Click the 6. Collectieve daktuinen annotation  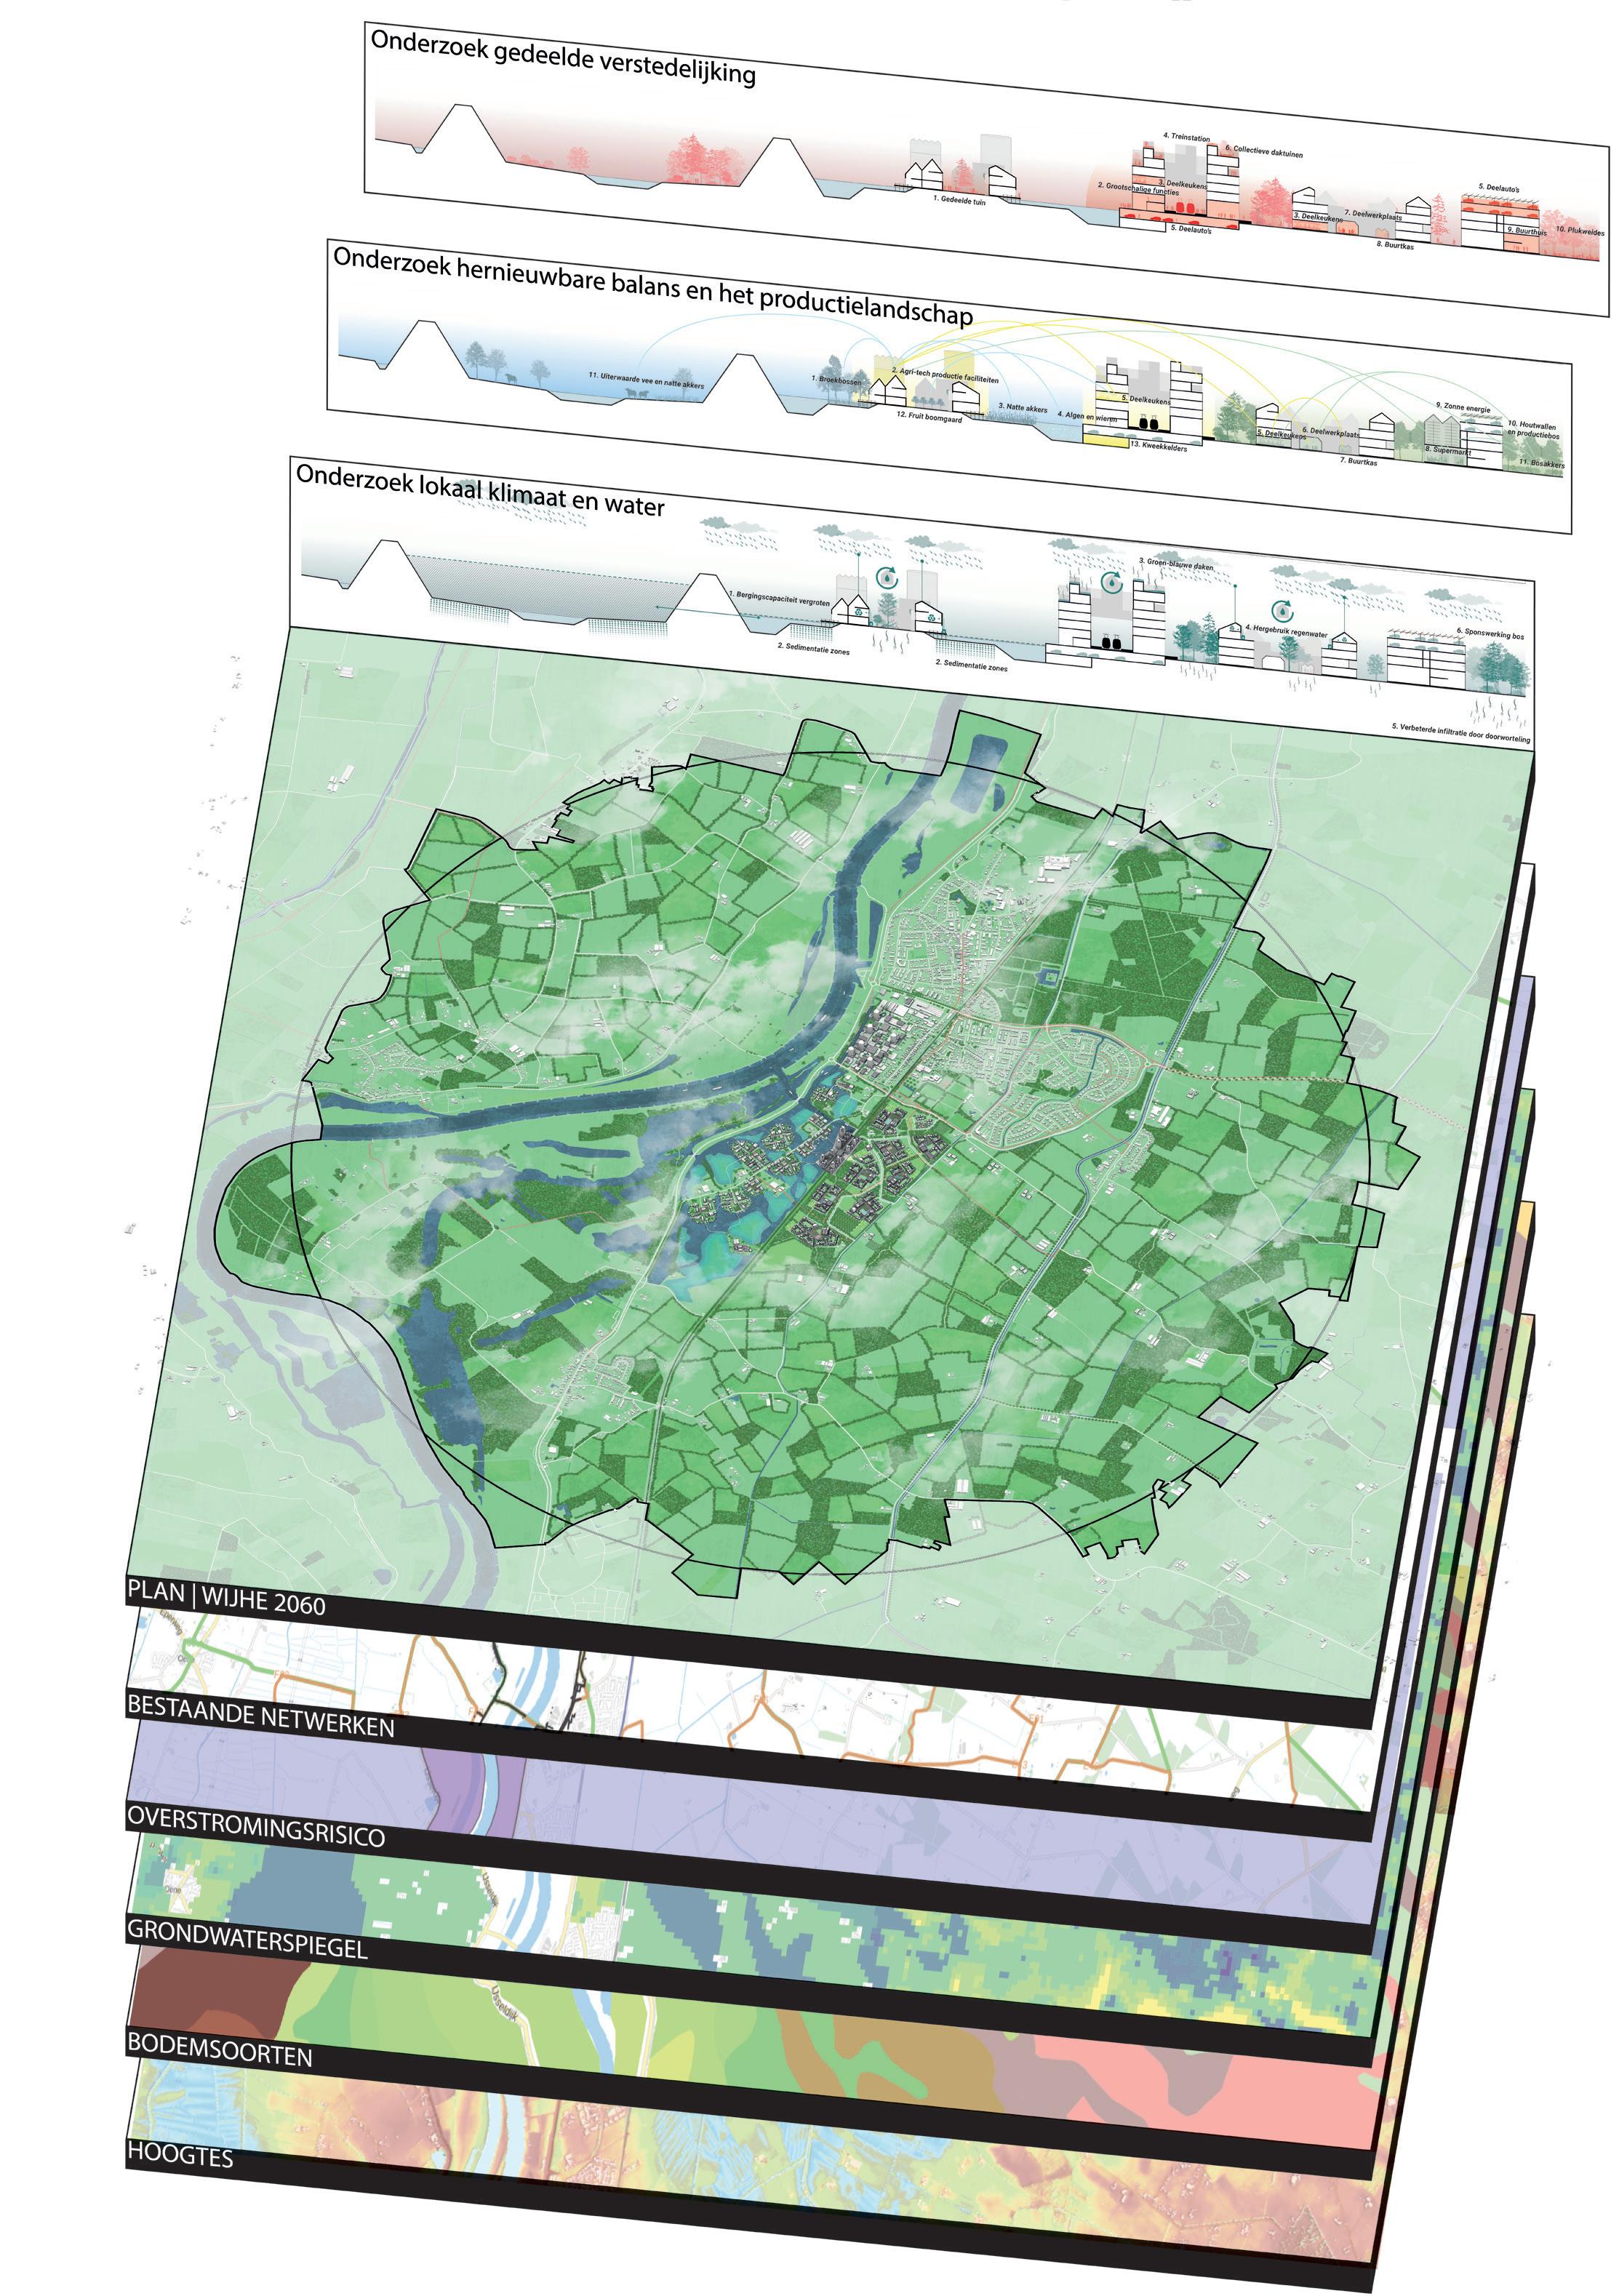[1264, 151]
